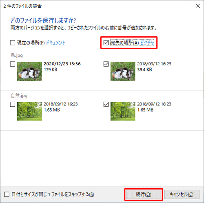Click the 自然.jpg file name heading
204x203 pixels.
[19, 96]
